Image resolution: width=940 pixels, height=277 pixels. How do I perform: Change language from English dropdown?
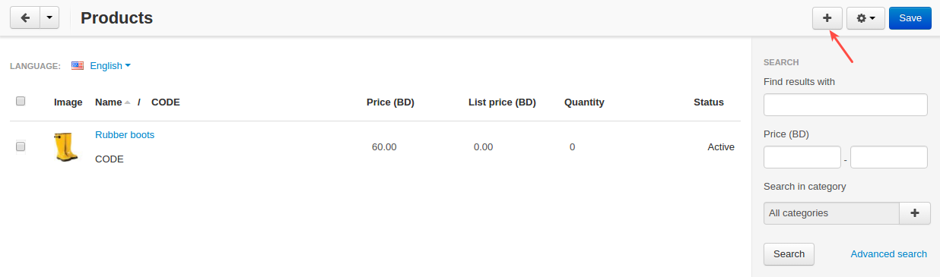[110, 66]
